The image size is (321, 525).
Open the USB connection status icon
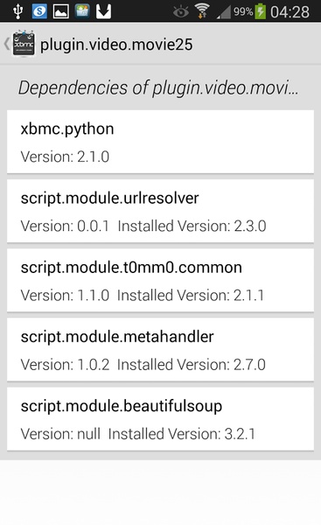click(x=18, y=11)
